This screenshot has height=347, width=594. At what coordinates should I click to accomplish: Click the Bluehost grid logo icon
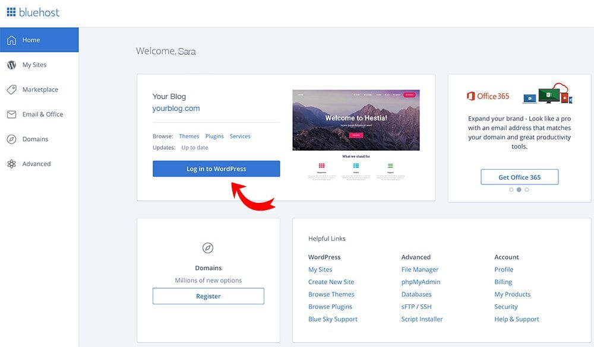click(x=11, y=12)
